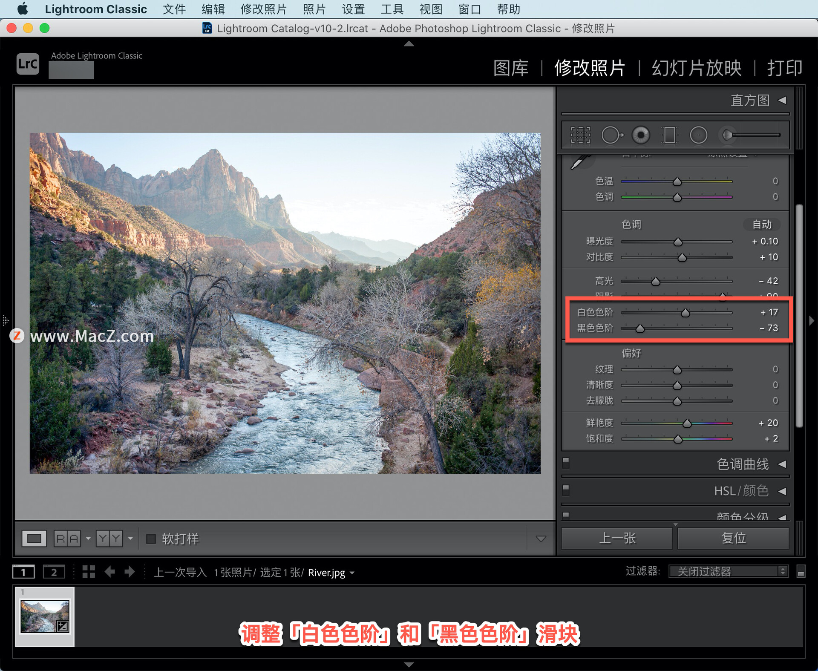Click the right panel scrollbar
This screenshot has width=818, height=671.
tap(799, 316)
